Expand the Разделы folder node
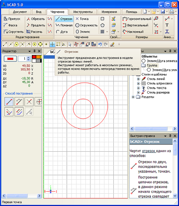Screen dimensions: 179x206 tap(133, 97)
